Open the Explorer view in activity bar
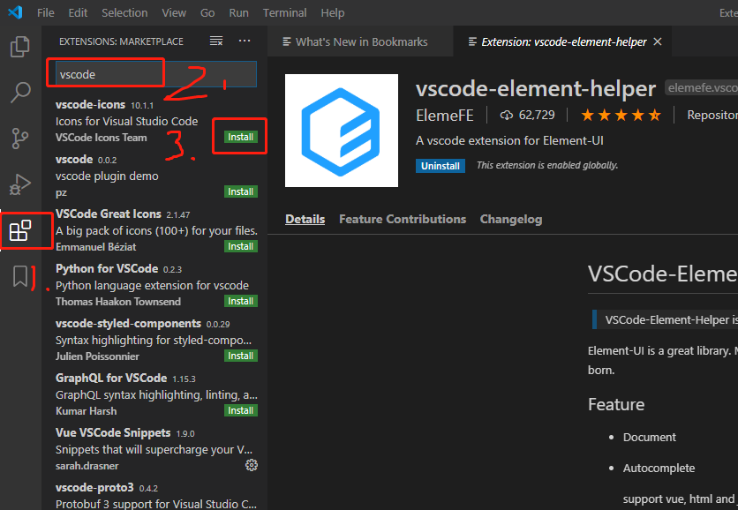This screenshot has width=738, height=510. pos(19,46)
